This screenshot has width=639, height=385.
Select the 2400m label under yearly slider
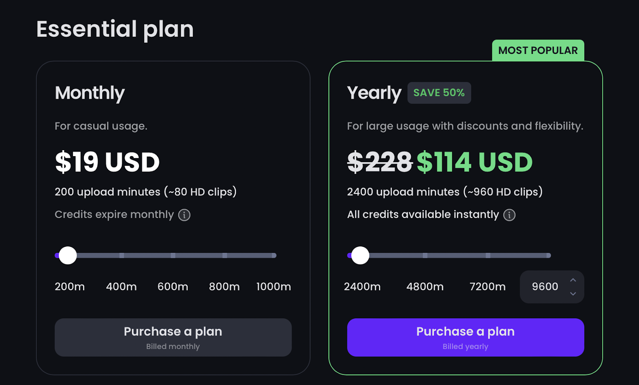[x=362, y=287]
